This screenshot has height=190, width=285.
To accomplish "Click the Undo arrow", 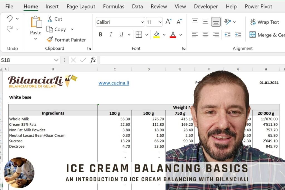I will (x=9, y=18).
